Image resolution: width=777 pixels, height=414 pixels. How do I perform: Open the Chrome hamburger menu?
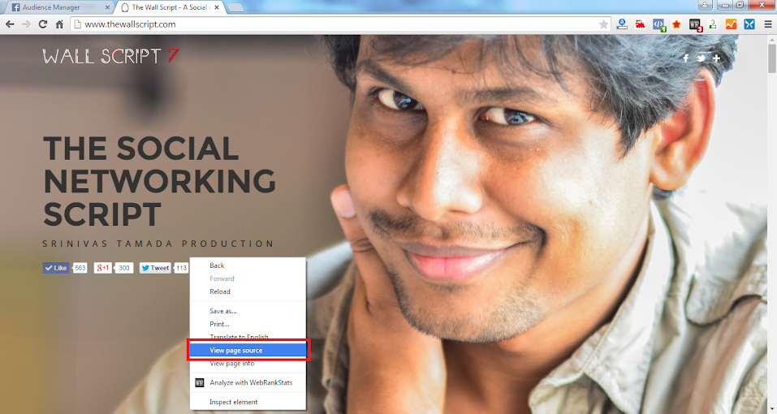(x=768, y=24)
